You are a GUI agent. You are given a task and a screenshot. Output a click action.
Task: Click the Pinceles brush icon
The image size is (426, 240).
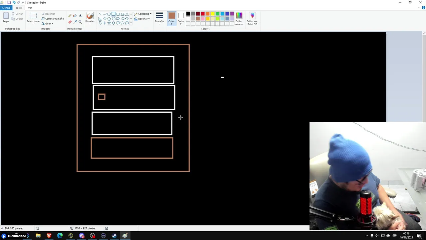pyautogui.click(x=90, y=16)
